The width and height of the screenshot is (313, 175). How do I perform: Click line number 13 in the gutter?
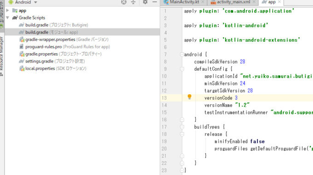tap(164, 98)
